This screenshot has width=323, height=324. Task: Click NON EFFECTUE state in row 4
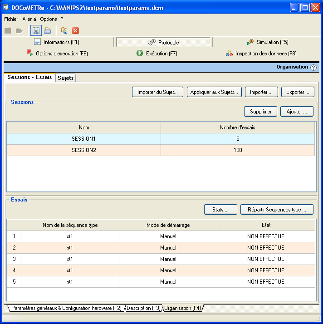[266, 270]
